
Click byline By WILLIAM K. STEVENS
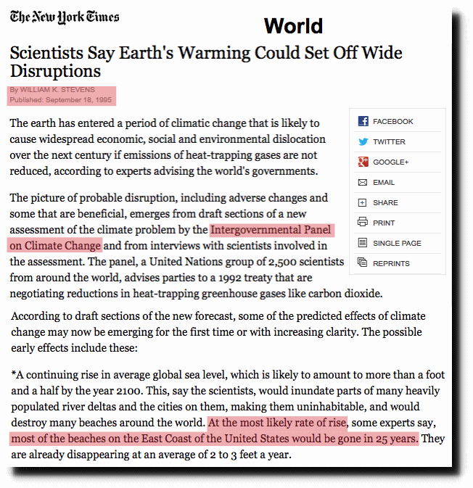[x=52, y=90]
